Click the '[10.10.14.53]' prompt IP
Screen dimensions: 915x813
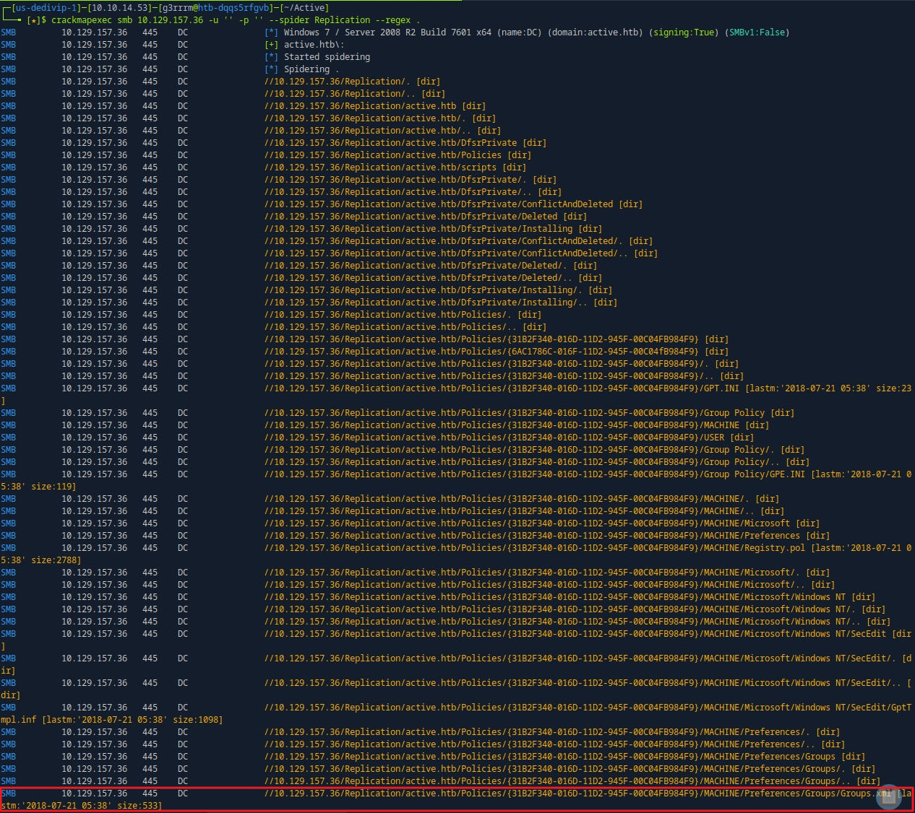coord(116,8)
